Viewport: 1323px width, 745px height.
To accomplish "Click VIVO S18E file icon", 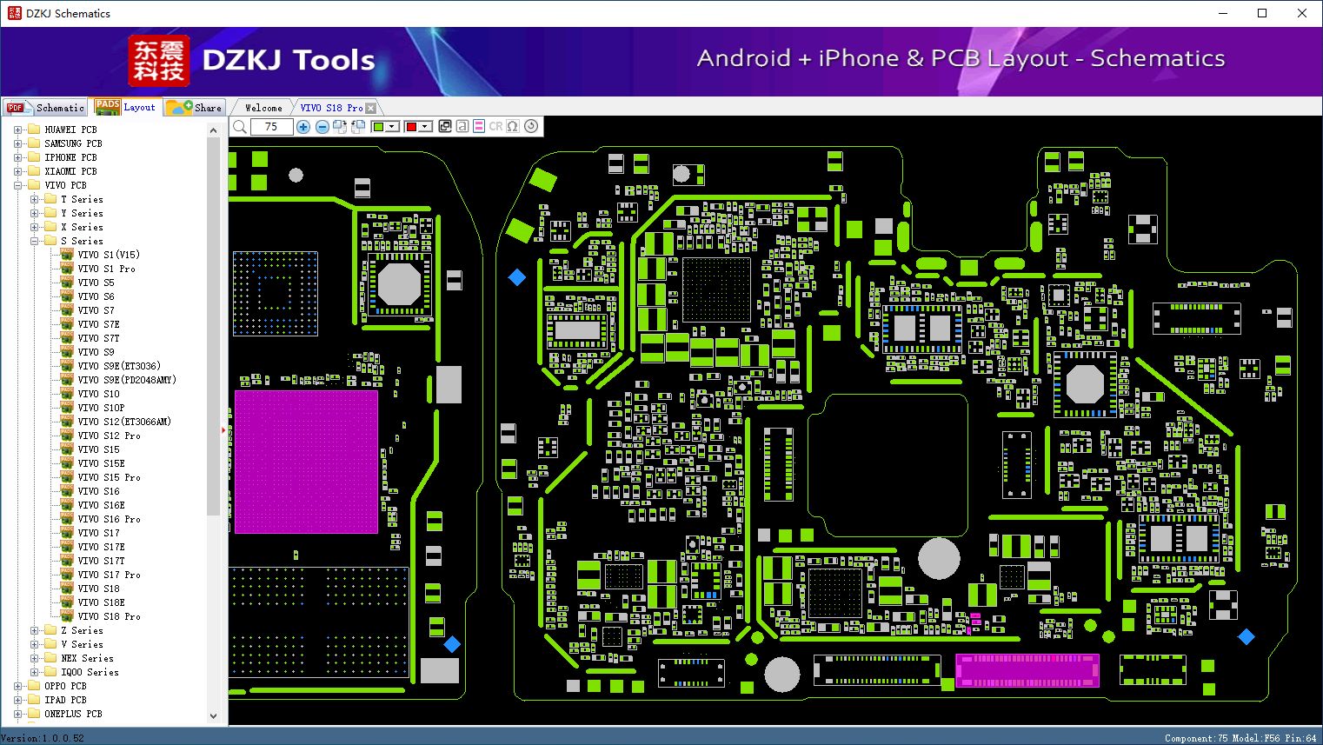I will click(x=67, y=602).
